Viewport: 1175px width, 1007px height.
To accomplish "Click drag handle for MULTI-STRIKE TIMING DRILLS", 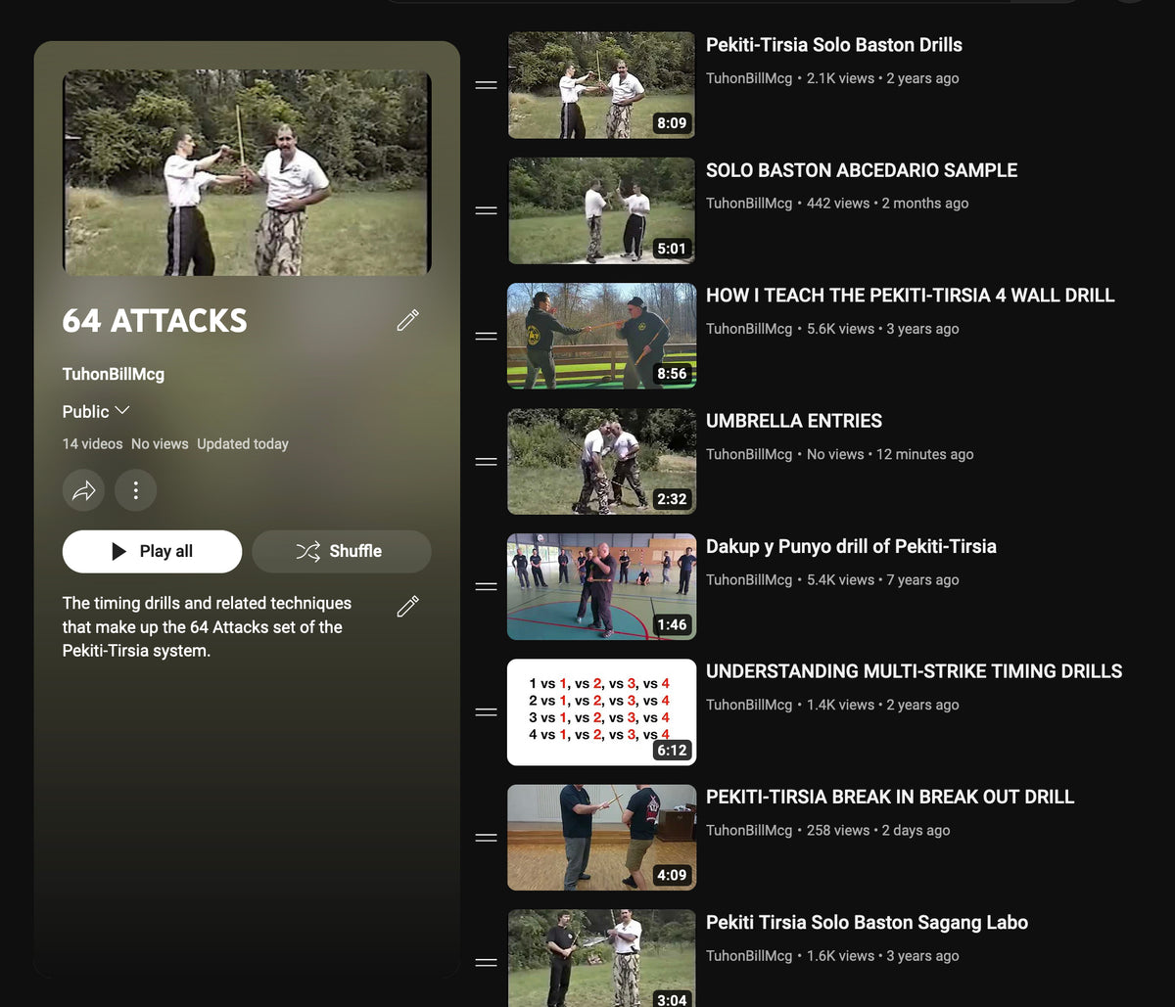I will [486, 712].
